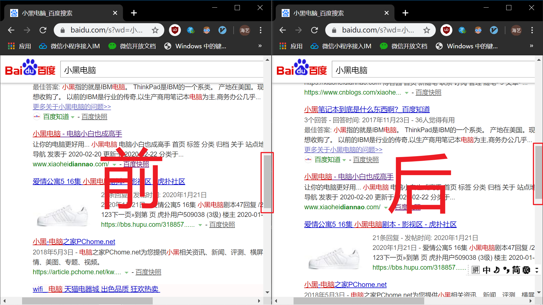Click the girl-with-glasses extension icon
Image resolution: width=543 pixels, height=305 pixels.
coord(207,30)
